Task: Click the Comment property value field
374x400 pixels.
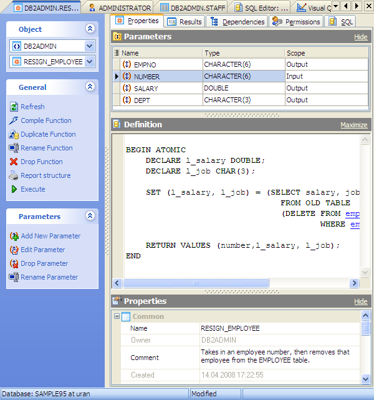Action: tap(280, 358)
